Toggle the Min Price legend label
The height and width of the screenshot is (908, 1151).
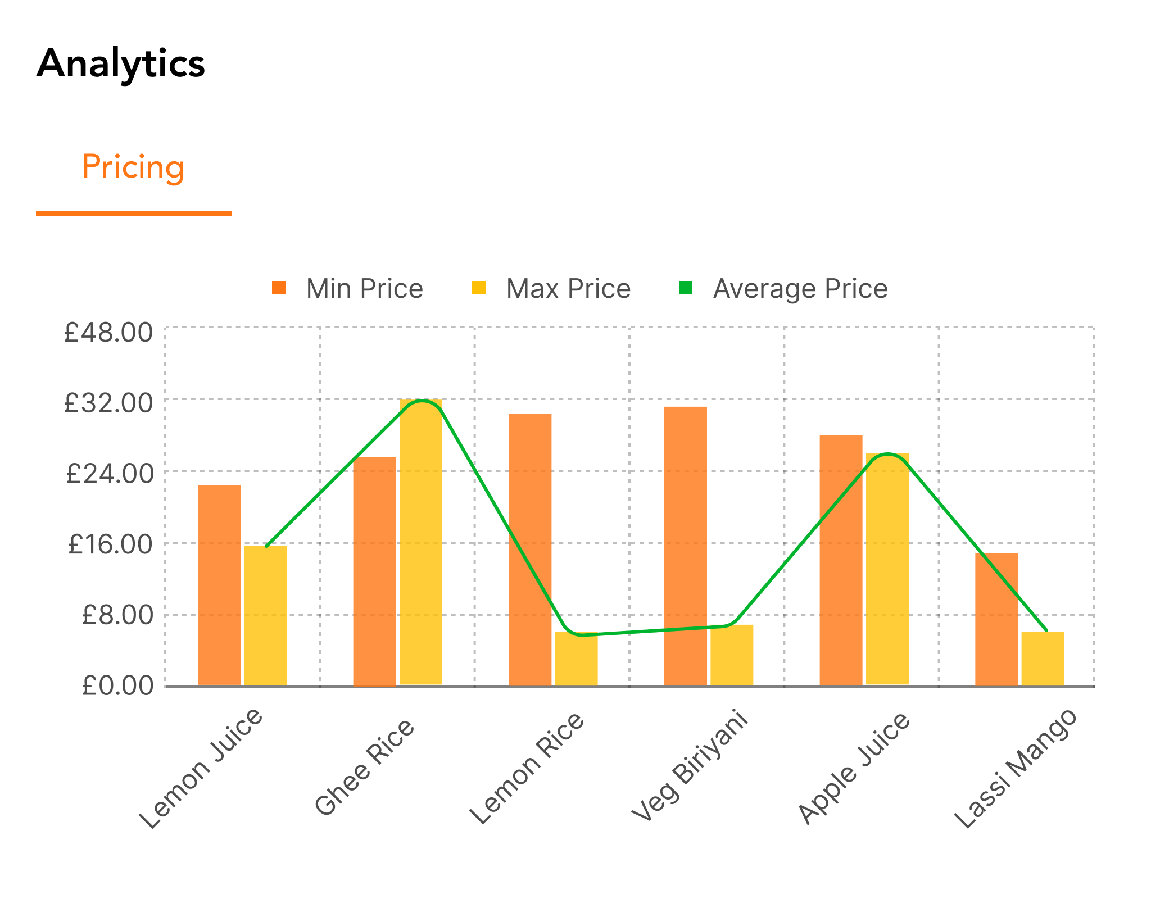(364, 289)
